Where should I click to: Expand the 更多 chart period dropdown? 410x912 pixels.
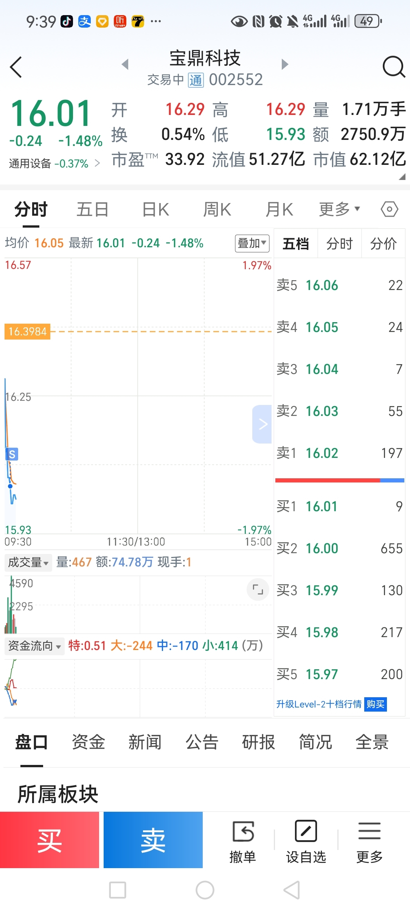(x=339, y=209)
